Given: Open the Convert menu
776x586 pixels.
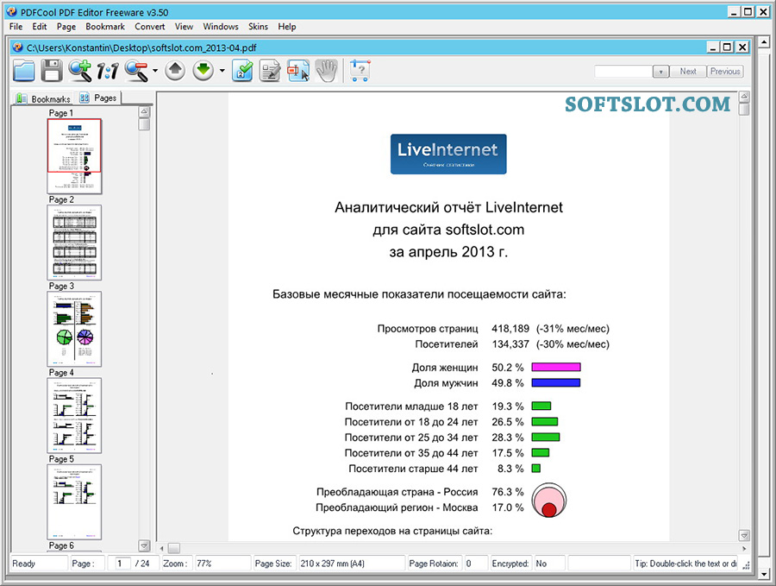Looking at the screenshot, I should [x=150, y=27].
